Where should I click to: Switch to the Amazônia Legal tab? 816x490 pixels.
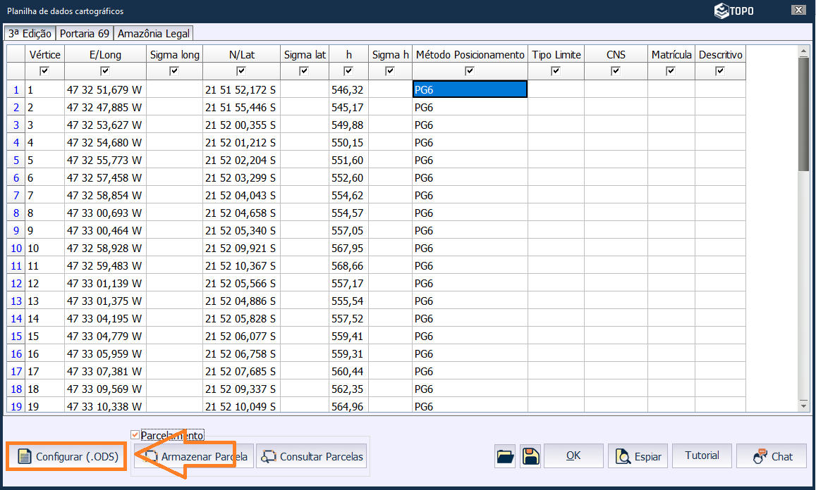tap(153, 33)
